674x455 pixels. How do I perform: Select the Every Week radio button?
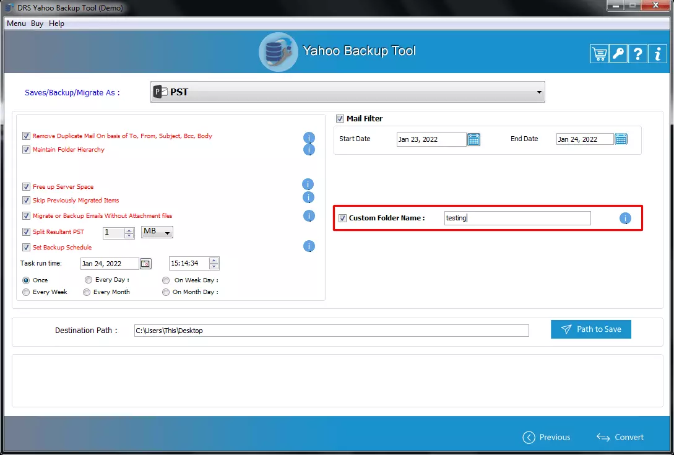coord(26,292)
